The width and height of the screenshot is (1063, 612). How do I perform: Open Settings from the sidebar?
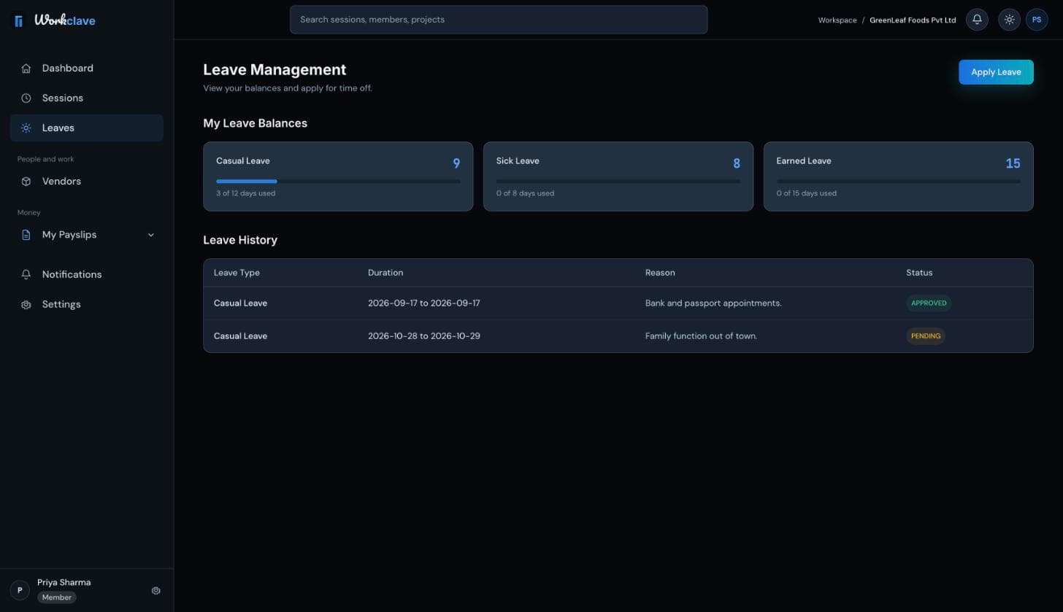[x=87, y=305]
